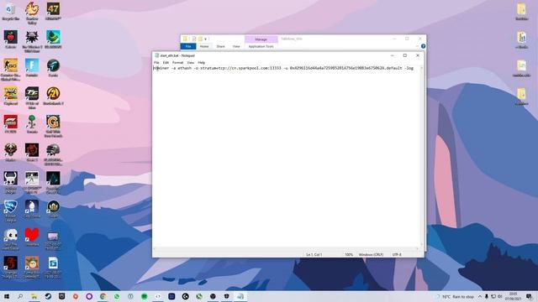The width and height of the screenshot is (538, 302).
Task: Open Notepad Edit menu
Action: point(166,63)
